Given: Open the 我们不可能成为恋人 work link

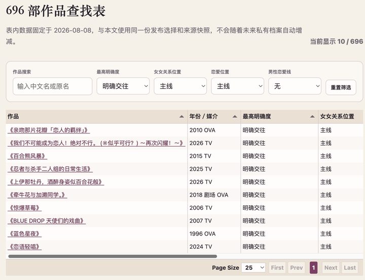Looking at the screenshot, I should (x=96, y=143).
